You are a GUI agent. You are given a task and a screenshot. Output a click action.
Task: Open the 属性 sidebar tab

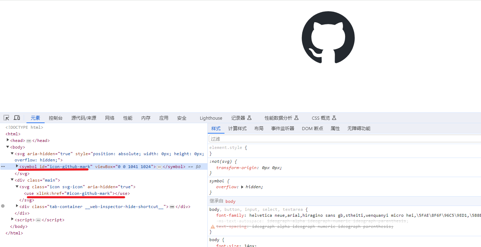tap(335, 128)
